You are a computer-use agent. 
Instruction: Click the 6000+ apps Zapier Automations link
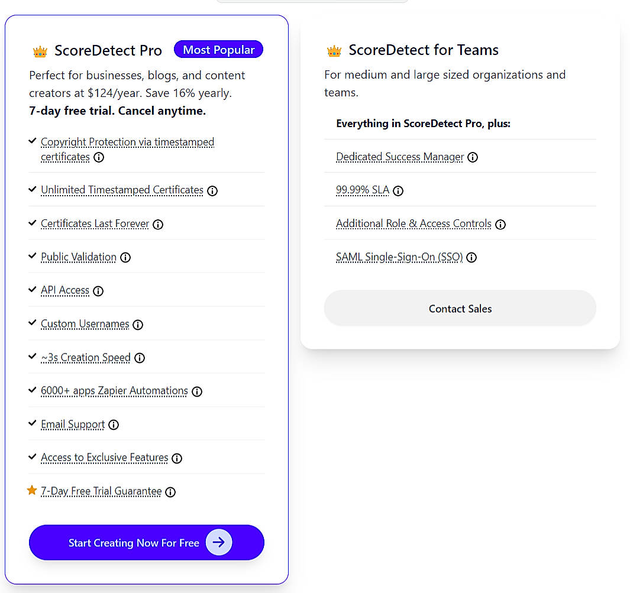coord(114,391)
